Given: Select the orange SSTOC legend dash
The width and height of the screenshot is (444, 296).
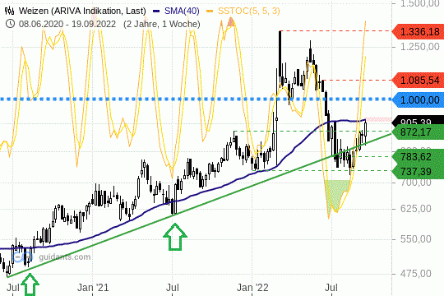Looking at the screenshot, I should pos(210,11).
